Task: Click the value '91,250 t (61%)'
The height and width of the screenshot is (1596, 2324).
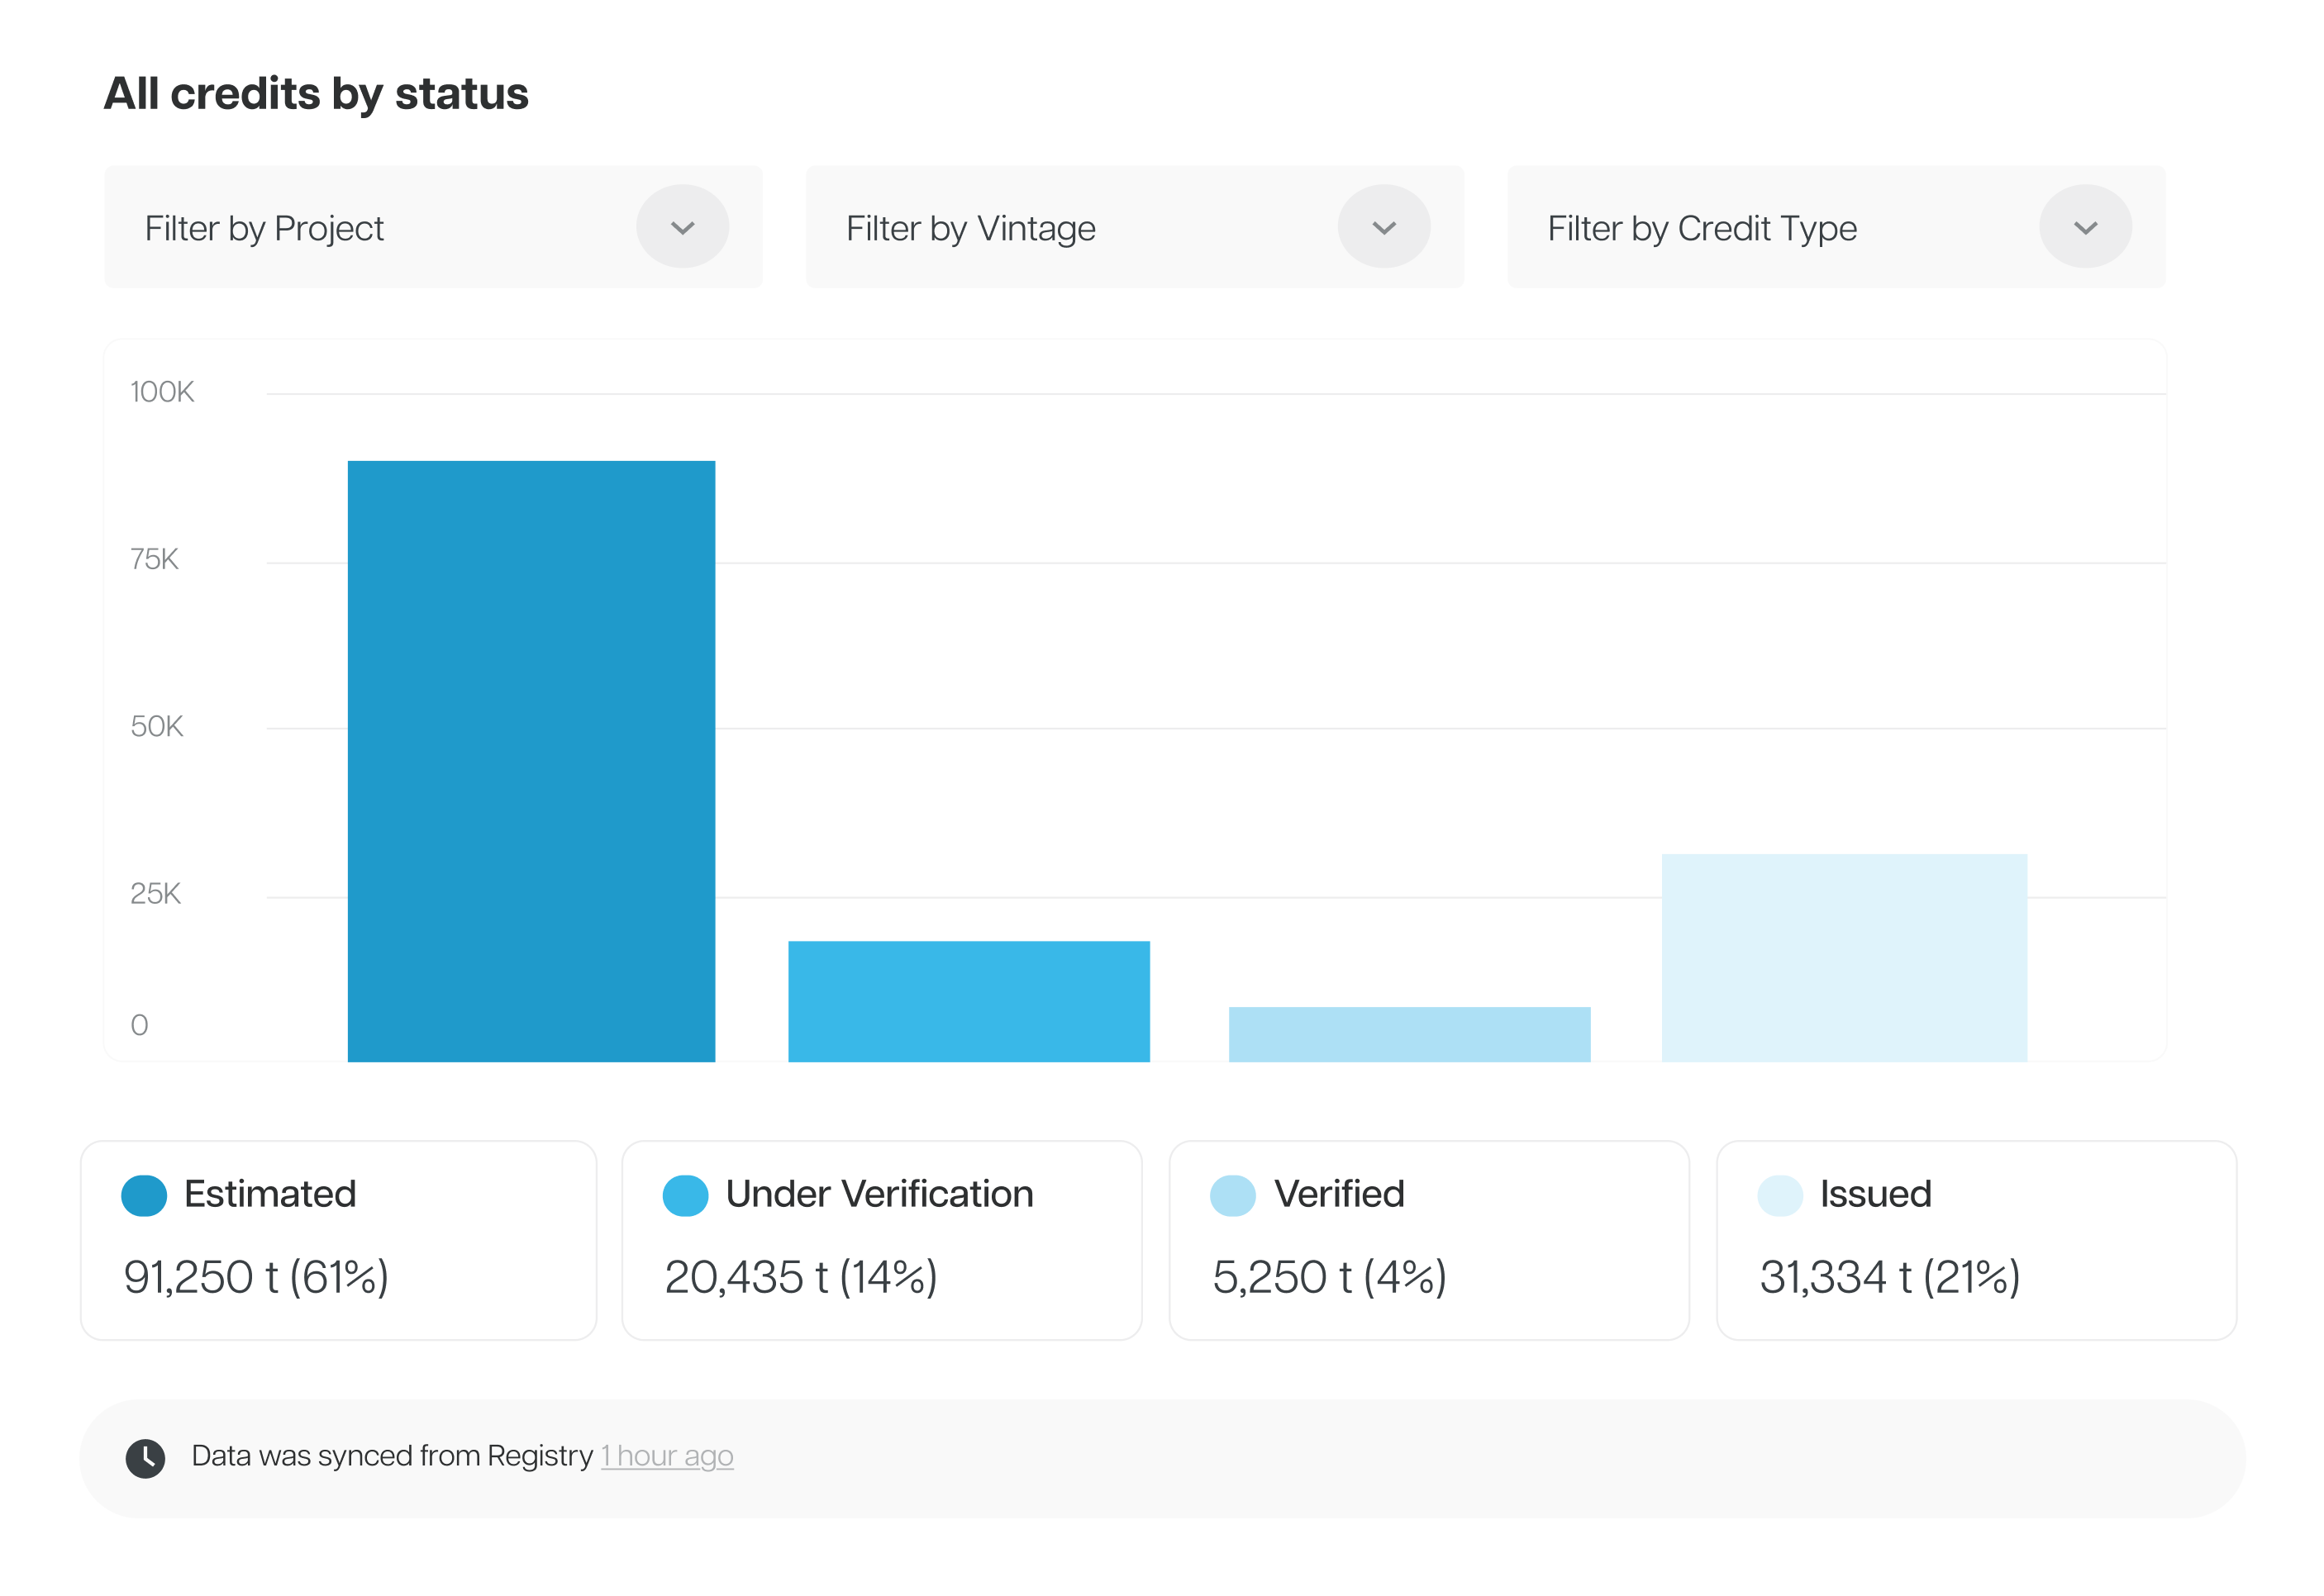Action: click(256, 1277)
